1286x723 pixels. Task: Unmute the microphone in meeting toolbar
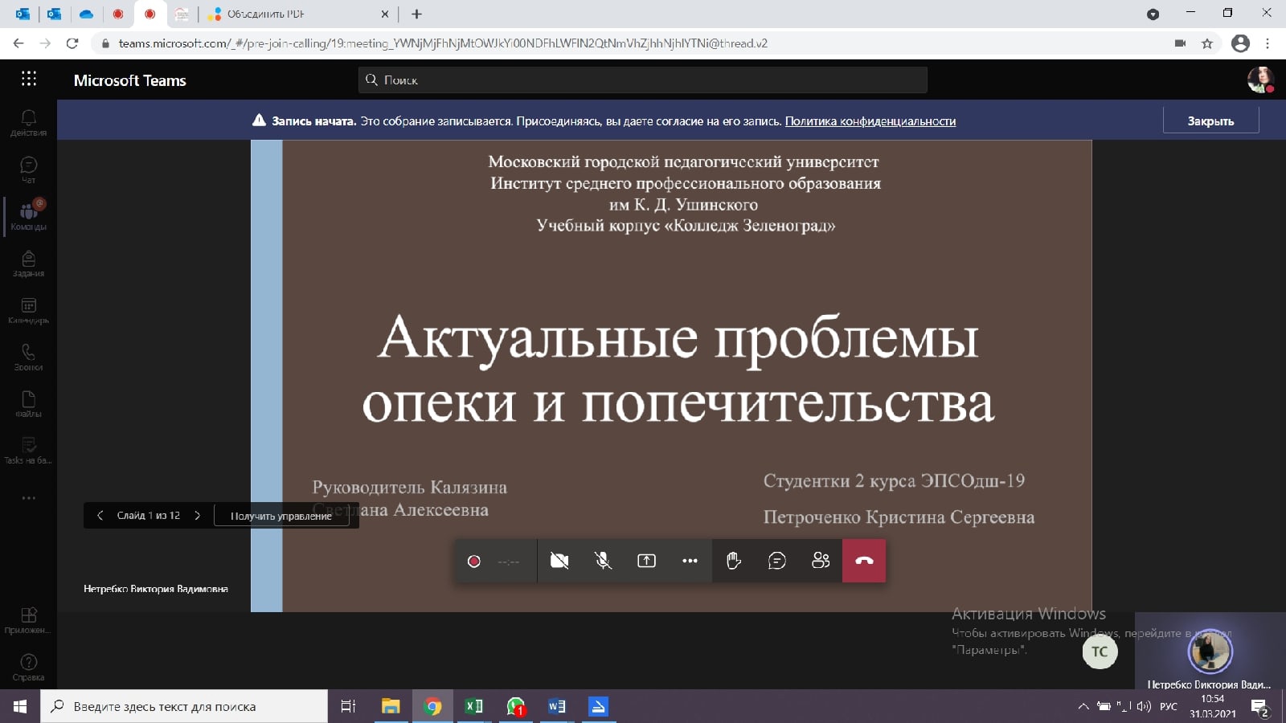pos(603,561)
